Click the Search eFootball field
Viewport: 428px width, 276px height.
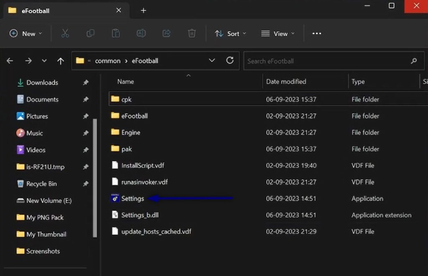[334, 61]
